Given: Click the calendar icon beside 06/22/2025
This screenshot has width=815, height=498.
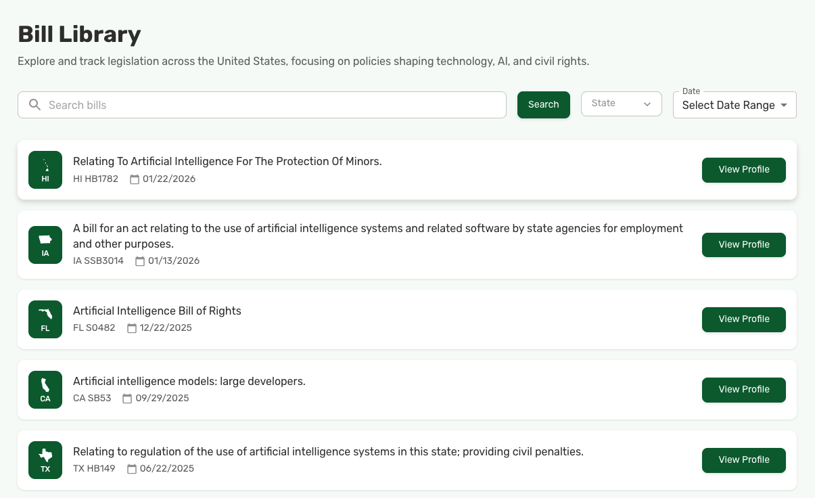Looking at the screenshot, I should (x=133, y=469).
